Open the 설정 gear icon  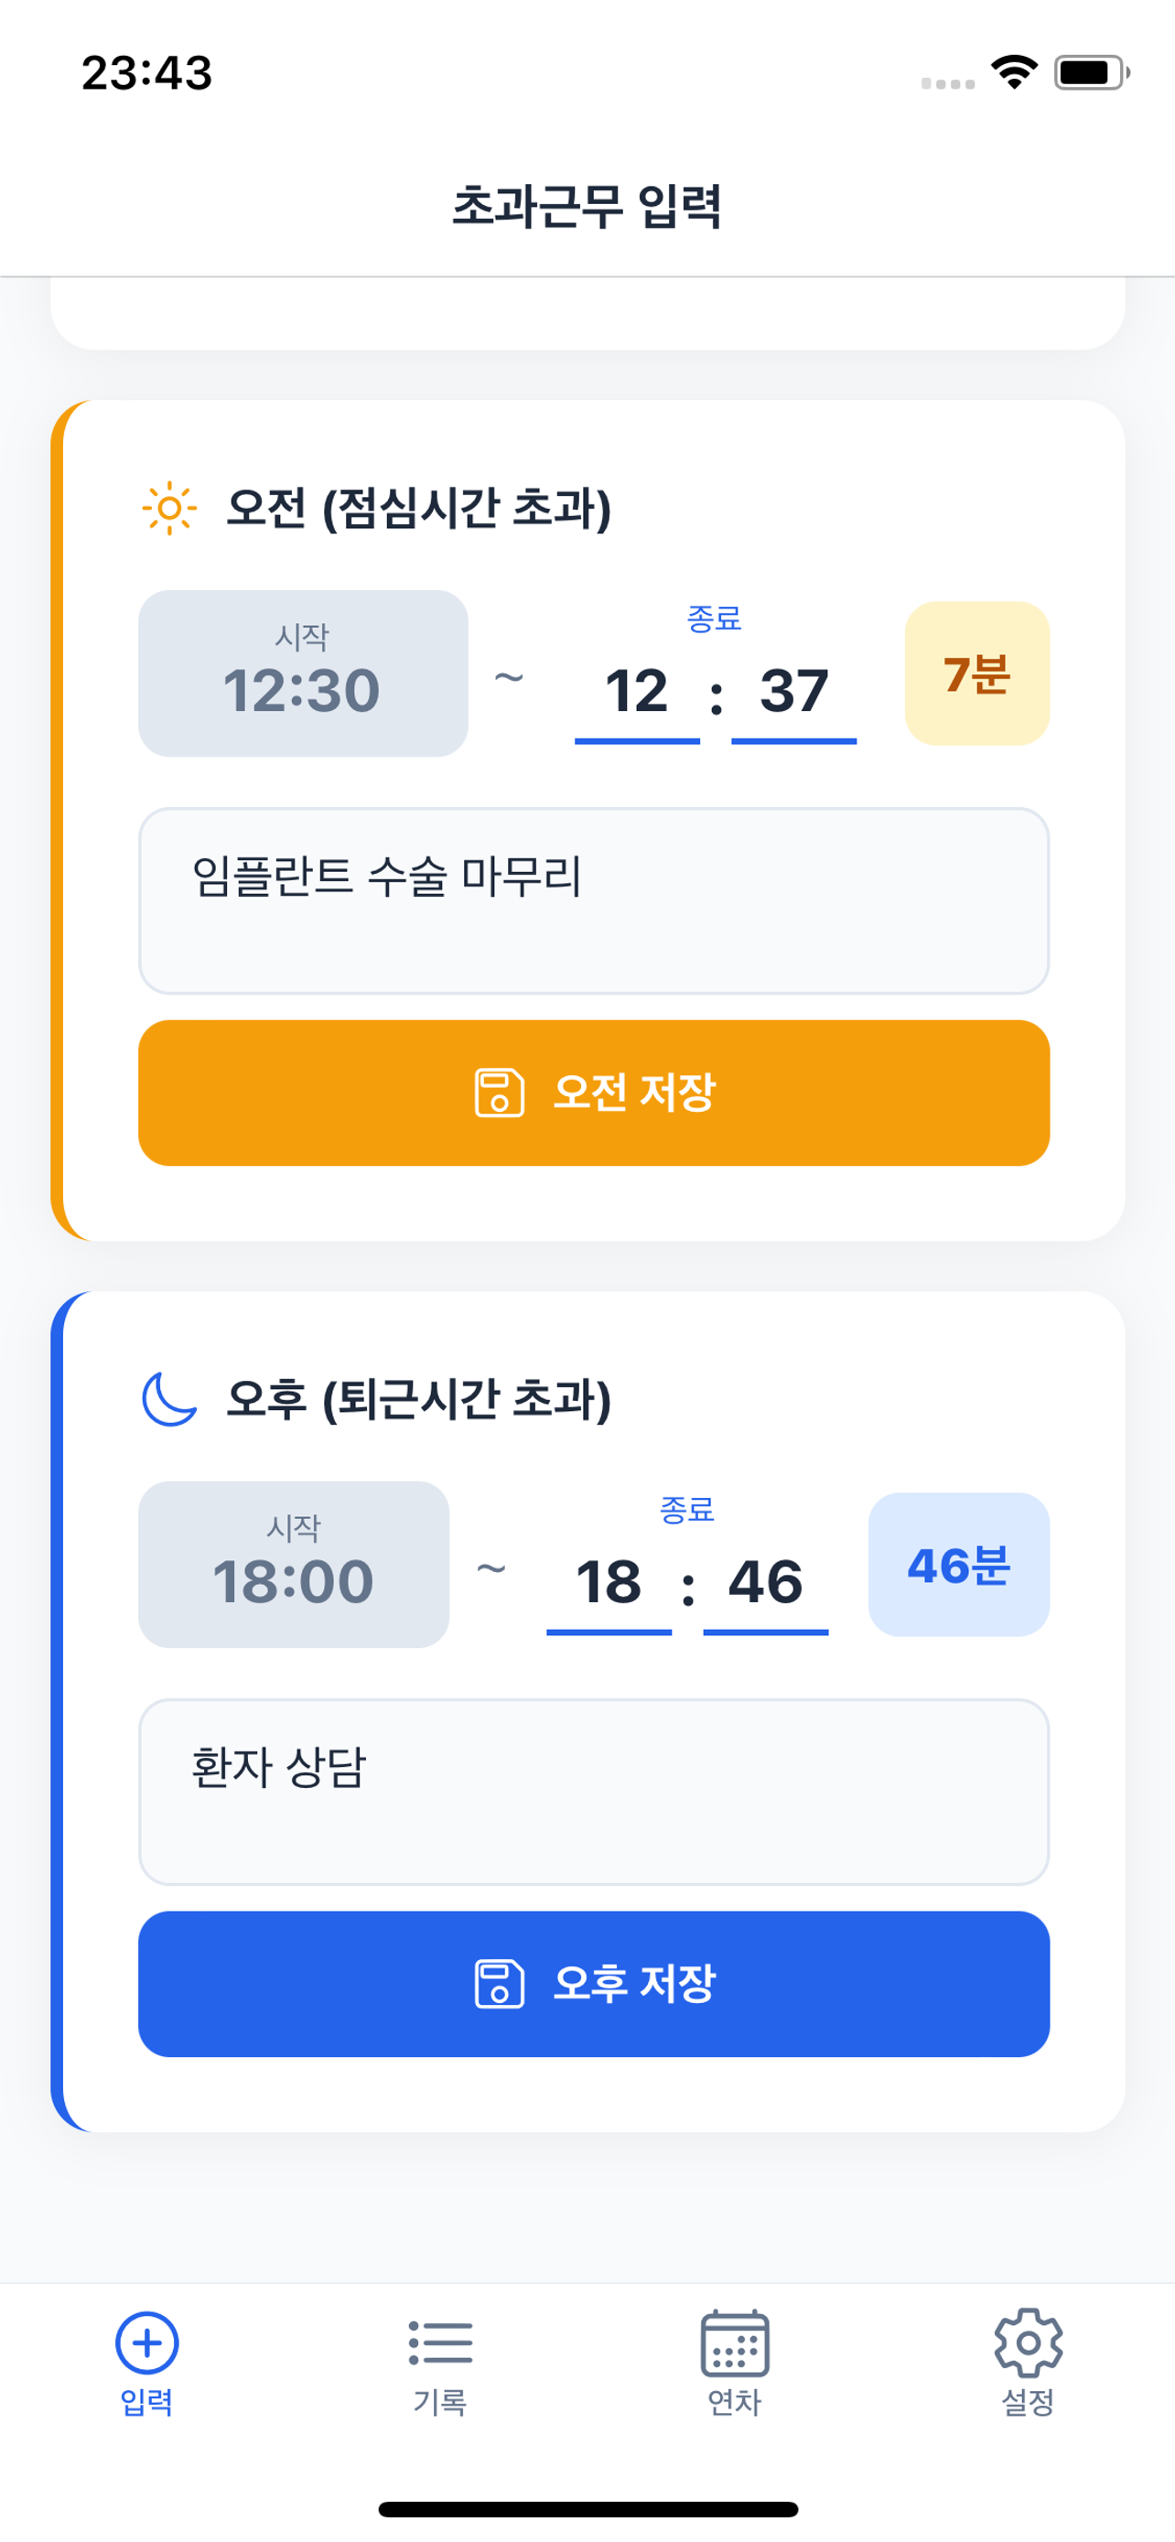pyautogui.click(x=1027, y=2343)
